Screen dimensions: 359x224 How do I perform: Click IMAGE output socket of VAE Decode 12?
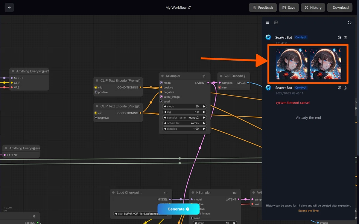(x=248, y=83)
